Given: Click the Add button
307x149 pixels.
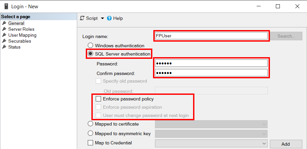Looking at the screenshot, I should [286, 144].
